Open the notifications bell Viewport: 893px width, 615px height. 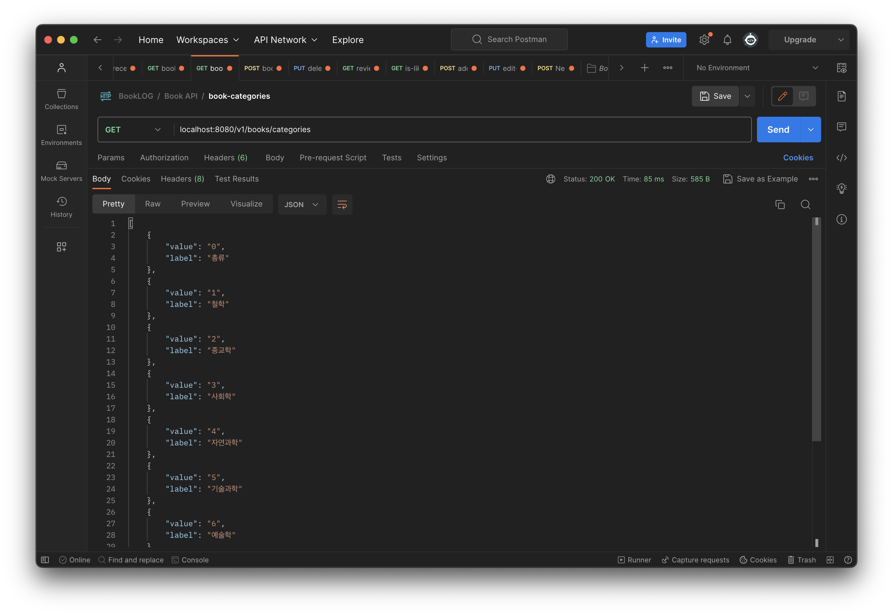pyautogui.click(x=727, y=40)
